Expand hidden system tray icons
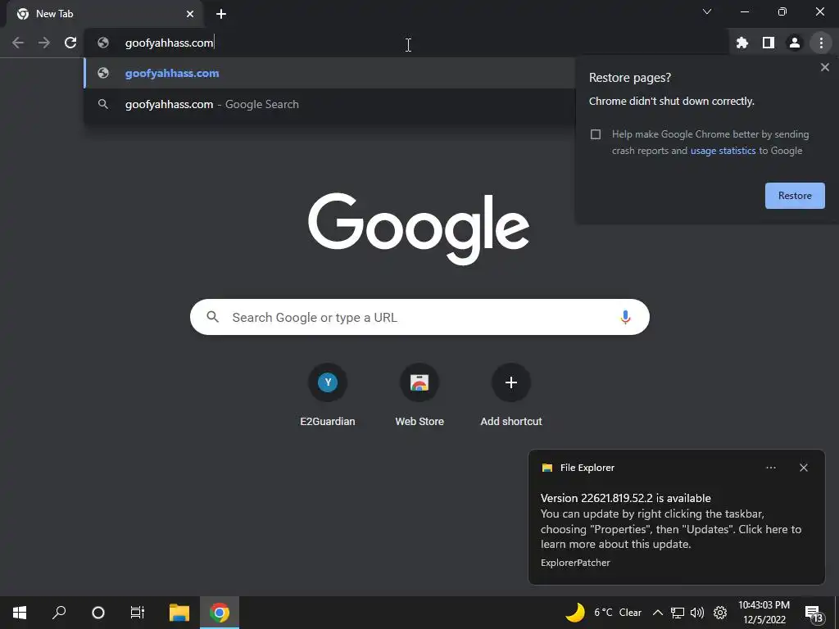839x629 pixels. click(x=658, y=613)
